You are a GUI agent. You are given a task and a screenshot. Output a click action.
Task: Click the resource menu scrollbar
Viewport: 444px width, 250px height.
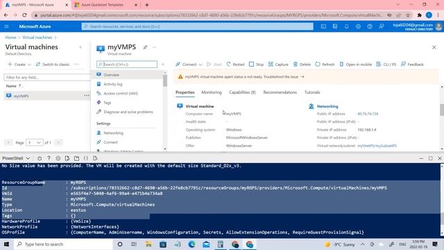tap(165, 81)
